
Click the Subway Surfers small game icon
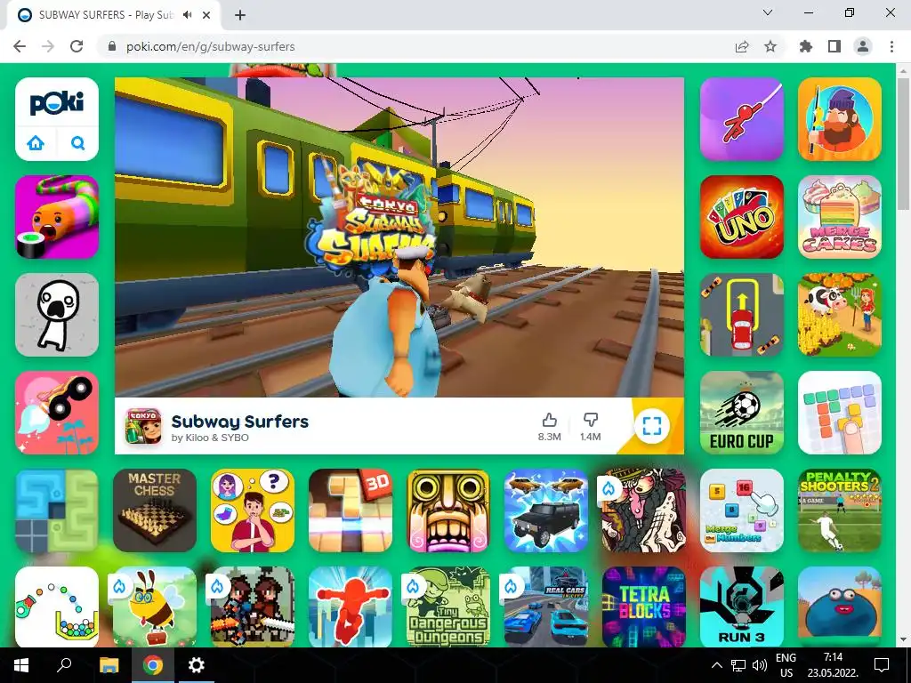pos(143,426)
